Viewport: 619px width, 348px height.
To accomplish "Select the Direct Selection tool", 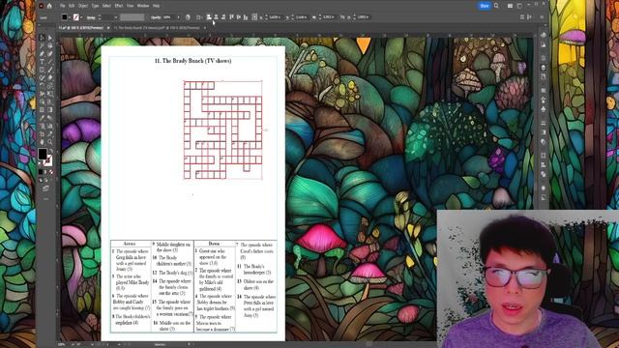I will pyautogui.click(x=49, y=38).
